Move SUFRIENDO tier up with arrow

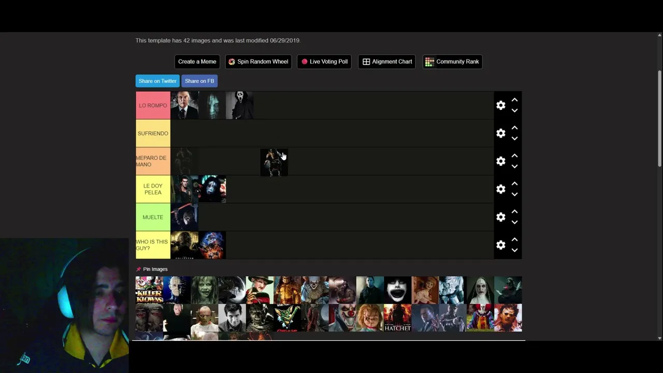[514, 128]
